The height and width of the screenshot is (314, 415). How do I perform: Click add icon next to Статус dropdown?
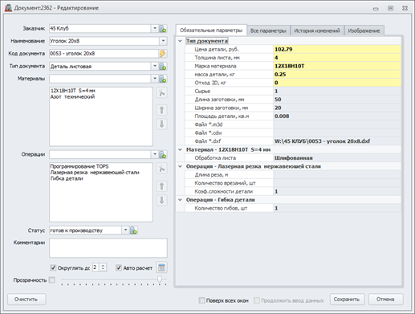point(133,230)
